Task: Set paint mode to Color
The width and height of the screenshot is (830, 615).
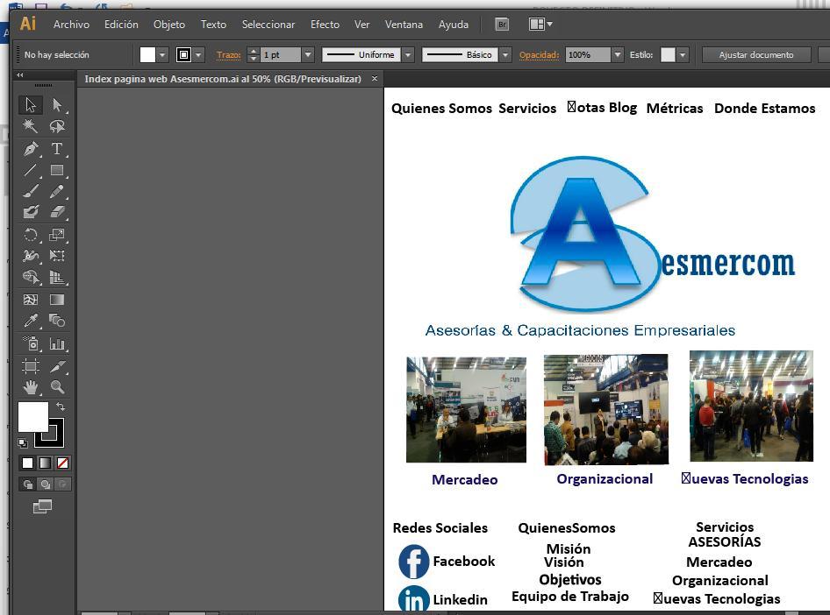Action: pyautogui.click(x=27, y=463)
